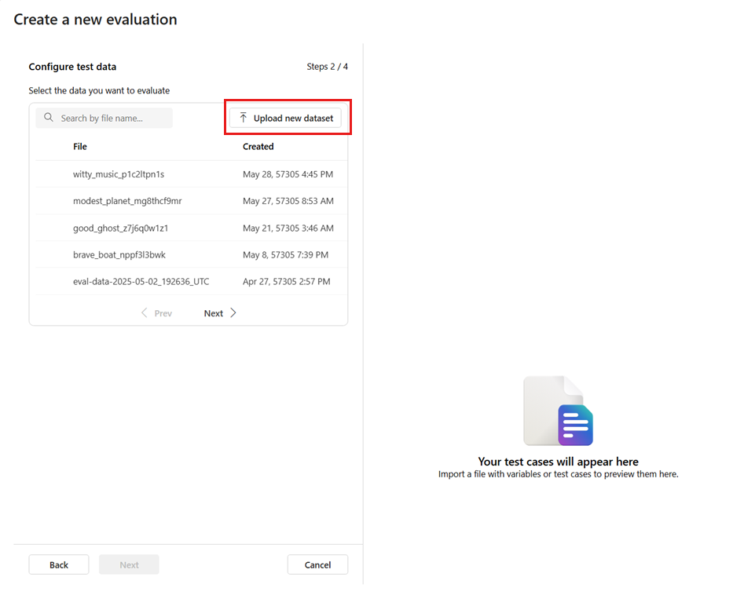Click the Upload new dataset button

[x=285, y=118]
